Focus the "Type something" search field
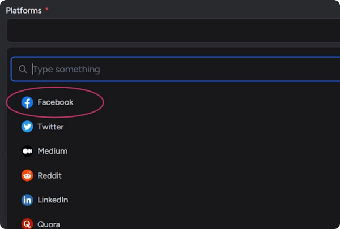 pos(170,69)
